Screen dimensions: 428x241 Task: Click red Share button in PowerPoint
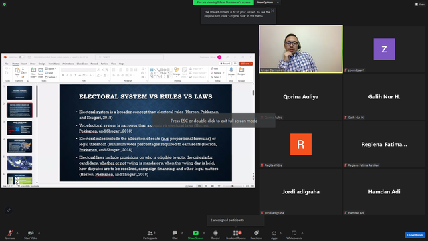coord(246,64)
